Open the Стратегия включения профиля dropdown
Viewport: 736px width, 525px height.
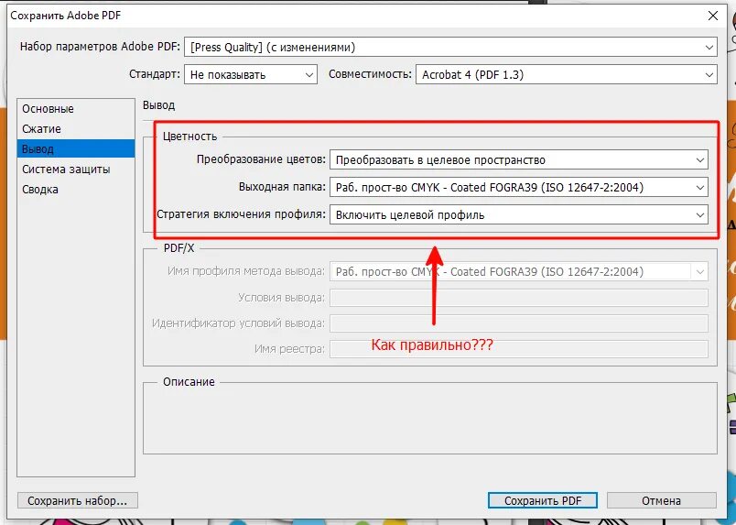[519, 214]
